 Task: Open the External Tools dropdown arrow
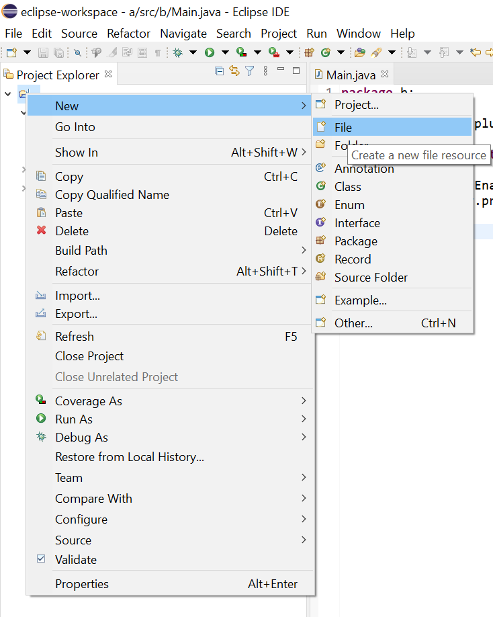289,52
